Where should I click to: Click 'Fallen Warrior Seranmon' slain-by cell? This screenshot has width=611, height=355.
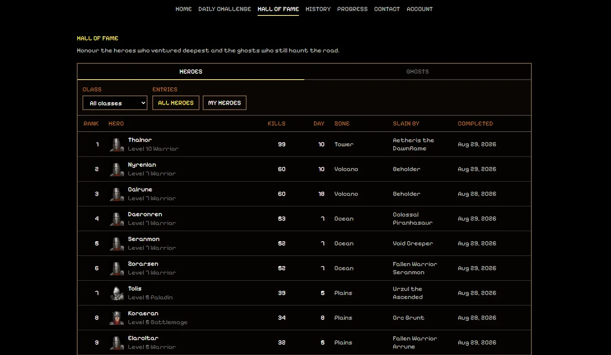click(415, 268)
